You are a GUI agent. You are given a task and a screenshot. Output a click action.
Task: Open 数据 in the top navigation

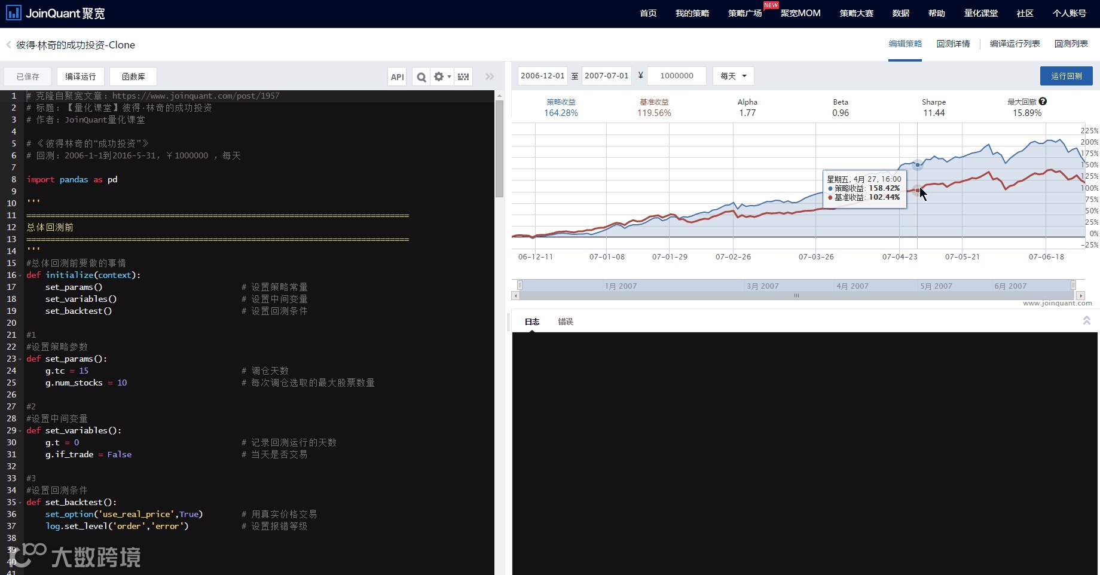901,13
